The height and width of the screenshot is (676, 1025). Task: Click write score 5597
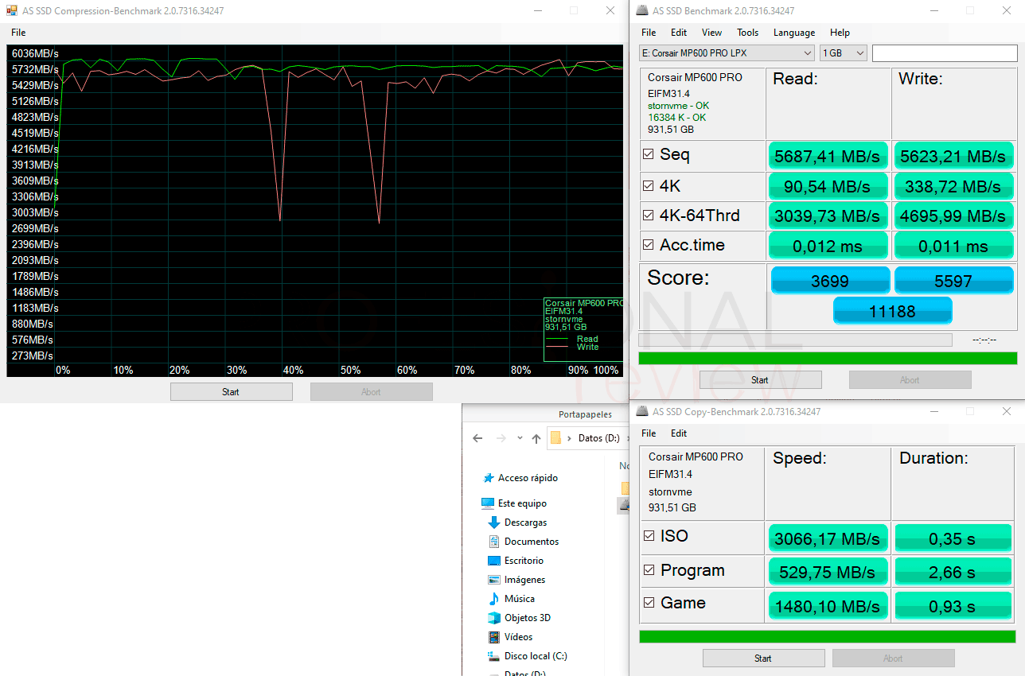point(953,280)
